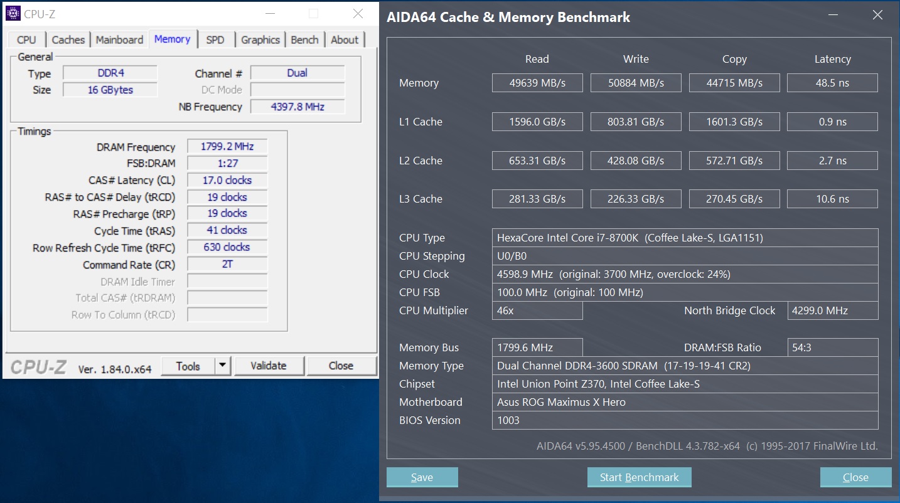900x503 pixels.
Task: Click CPU Type value Core i7-8700K
Action: (x=685, y=238)
